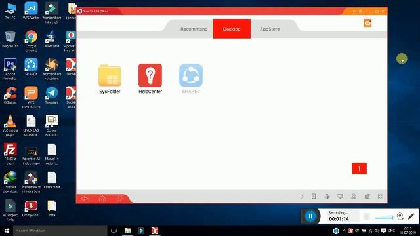Select ARWizard desktop shortcut
Viewport: 420px width, 236px height.
51,39
